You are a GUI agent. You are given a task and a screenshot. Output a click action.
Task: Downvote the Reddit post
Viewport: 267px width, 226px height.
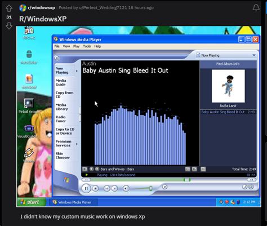click(x=9, y=26)
